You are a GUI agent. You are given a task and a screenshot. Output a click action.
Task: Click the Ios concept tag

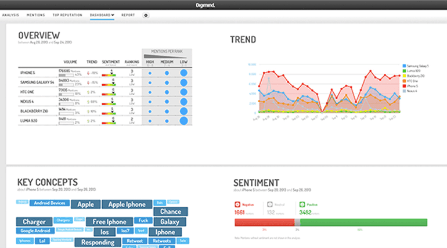[x=104, y=232]
